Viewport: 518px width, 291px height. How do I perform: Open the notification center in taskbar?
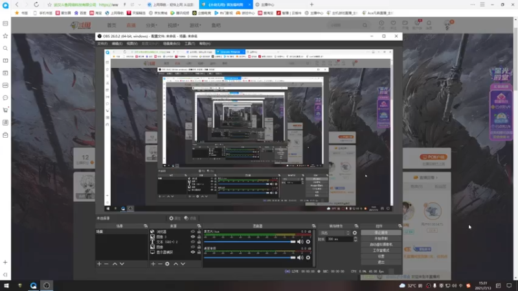pos(509,285)
